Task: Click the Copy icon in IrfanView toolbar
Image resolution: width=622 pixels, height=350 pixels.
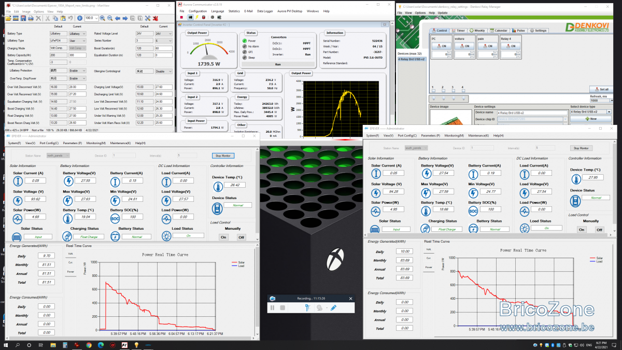Action: click(x=55, y=18)
